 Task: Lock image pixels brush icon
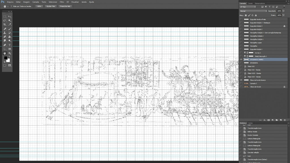[249, 15]
